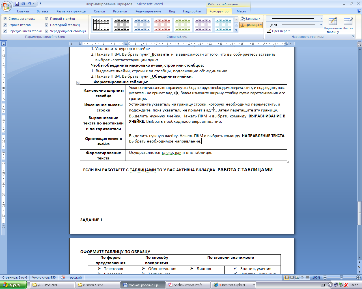This screenshot has width=362, height=289.
Task: Switch to ДЛЯ РАБОТЫ taskbar window
Action: pos(52,285)
